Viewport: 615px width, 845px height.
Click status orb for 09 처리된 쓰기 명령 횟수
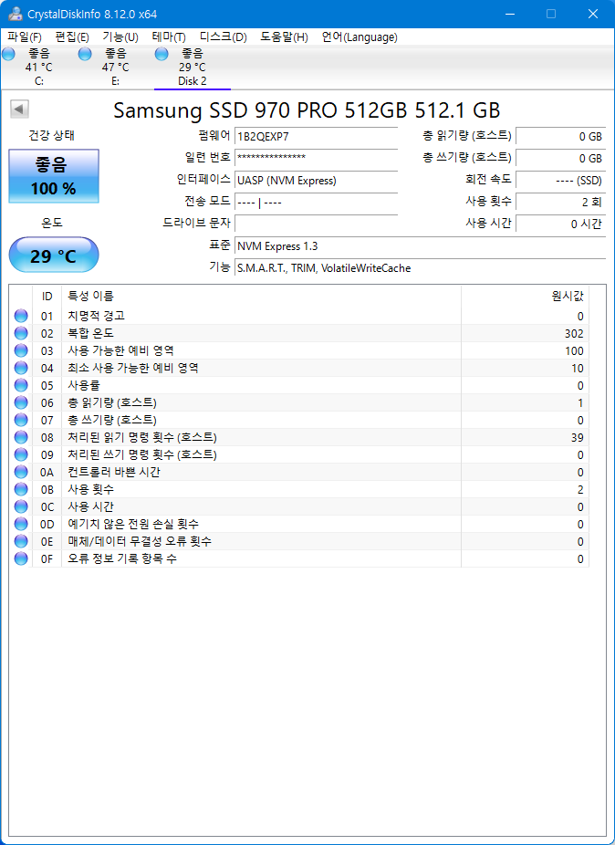coord(21,454)
